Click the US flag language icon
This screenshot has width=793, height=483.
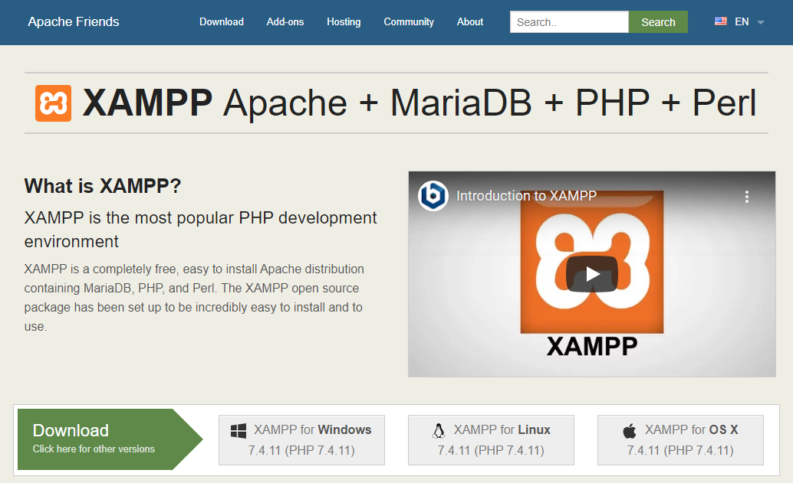coord(721,21)
